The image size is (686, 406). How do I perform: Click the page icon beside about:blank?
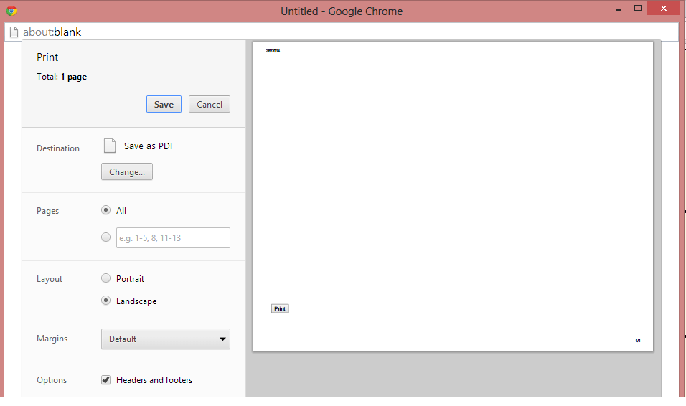tap(13, 32)
